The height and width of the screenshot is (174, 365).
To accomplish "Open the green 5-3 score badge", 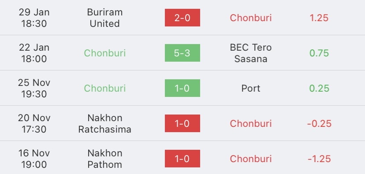I will tap(182, 53).
